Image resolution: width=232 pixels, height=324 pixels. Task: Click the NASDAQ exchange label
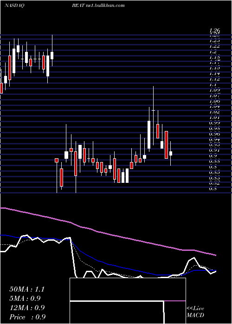[x=14, y=6]
